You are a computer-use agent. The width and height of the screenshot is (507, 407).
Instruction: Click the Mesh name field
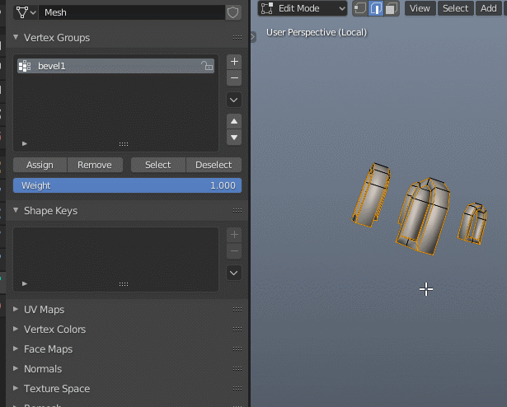coord(132,12)
